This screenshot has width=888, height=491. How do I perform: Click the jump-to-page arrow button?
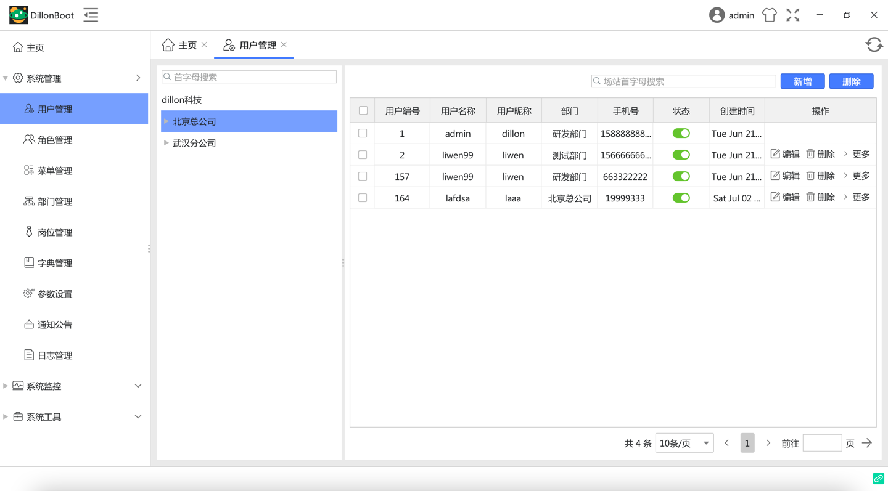867,443
